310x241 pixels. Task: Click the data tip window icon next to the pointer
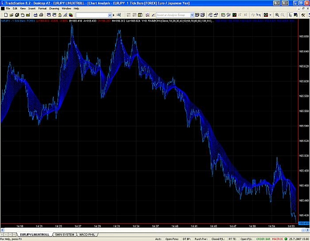tap(296, 15)
